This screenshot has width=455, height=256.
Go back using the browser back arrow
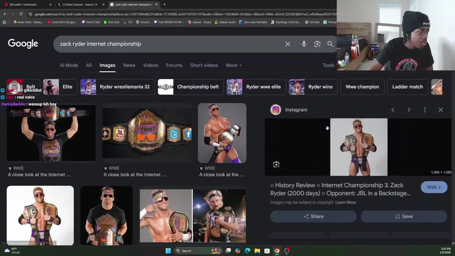tap(5, 14)
